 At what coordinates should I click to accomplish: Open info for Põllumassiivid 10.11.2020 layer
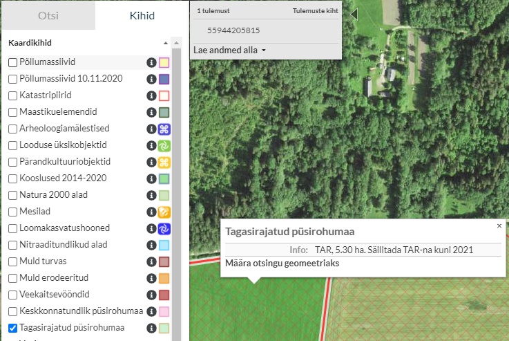pyautogui.click(x=151, y=79)
